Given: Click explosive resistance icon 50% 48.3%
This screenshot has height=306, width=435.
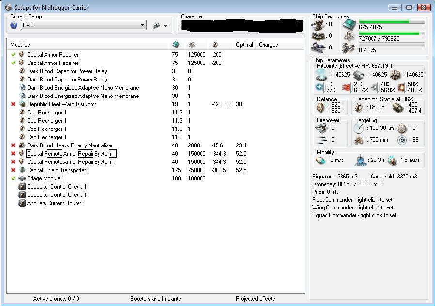Looking at the screenshot, I should (402, 88).
